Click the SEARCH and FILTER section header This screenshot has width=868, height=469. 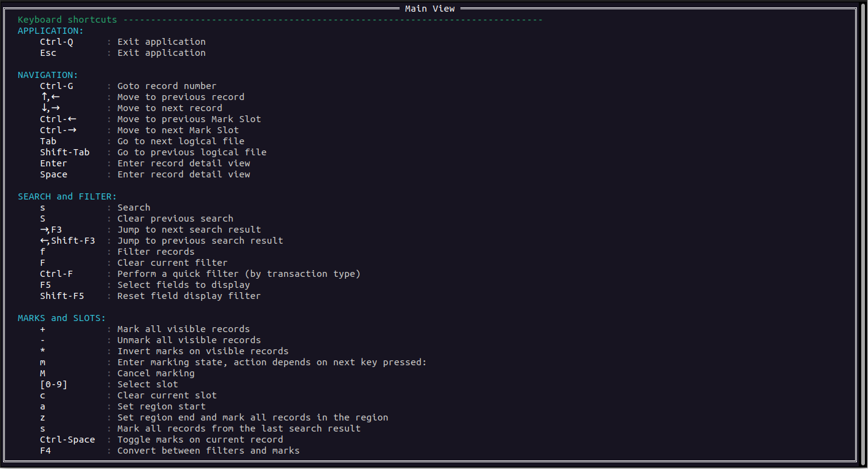(67, 196)
